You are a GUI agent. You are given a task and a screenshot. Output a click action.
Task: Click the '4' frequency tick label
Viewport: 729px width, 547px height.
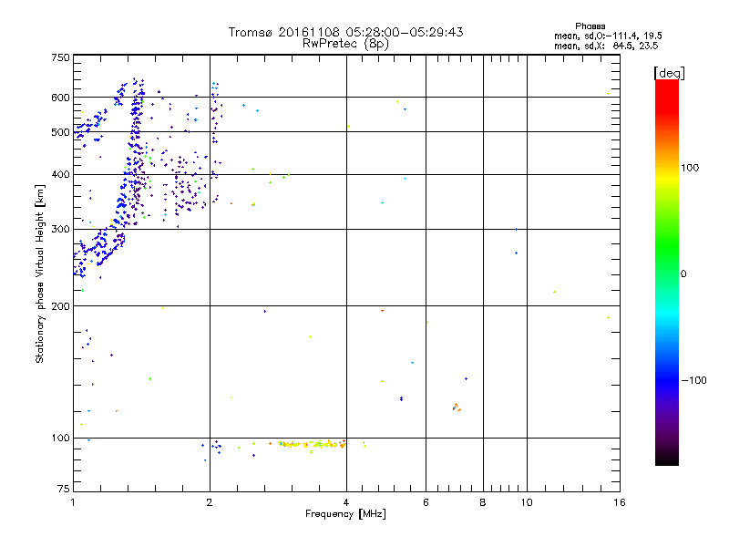point(346,502)
